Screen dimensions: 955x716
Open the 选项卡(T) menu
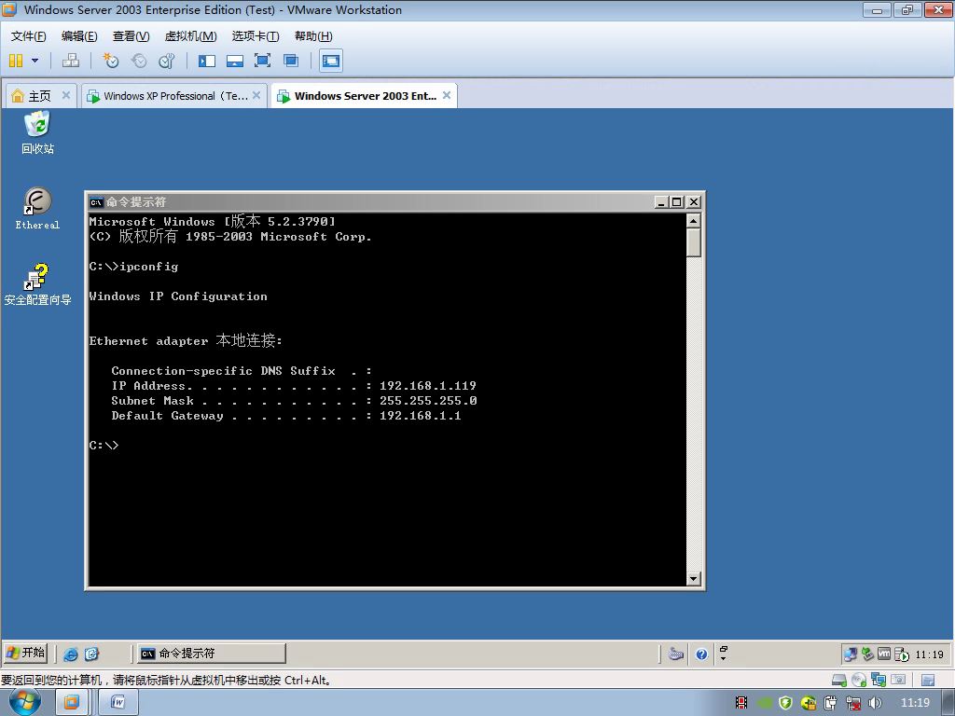pos(256,36)
